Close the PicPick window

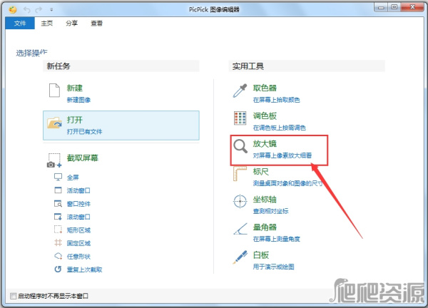(412, 7)
